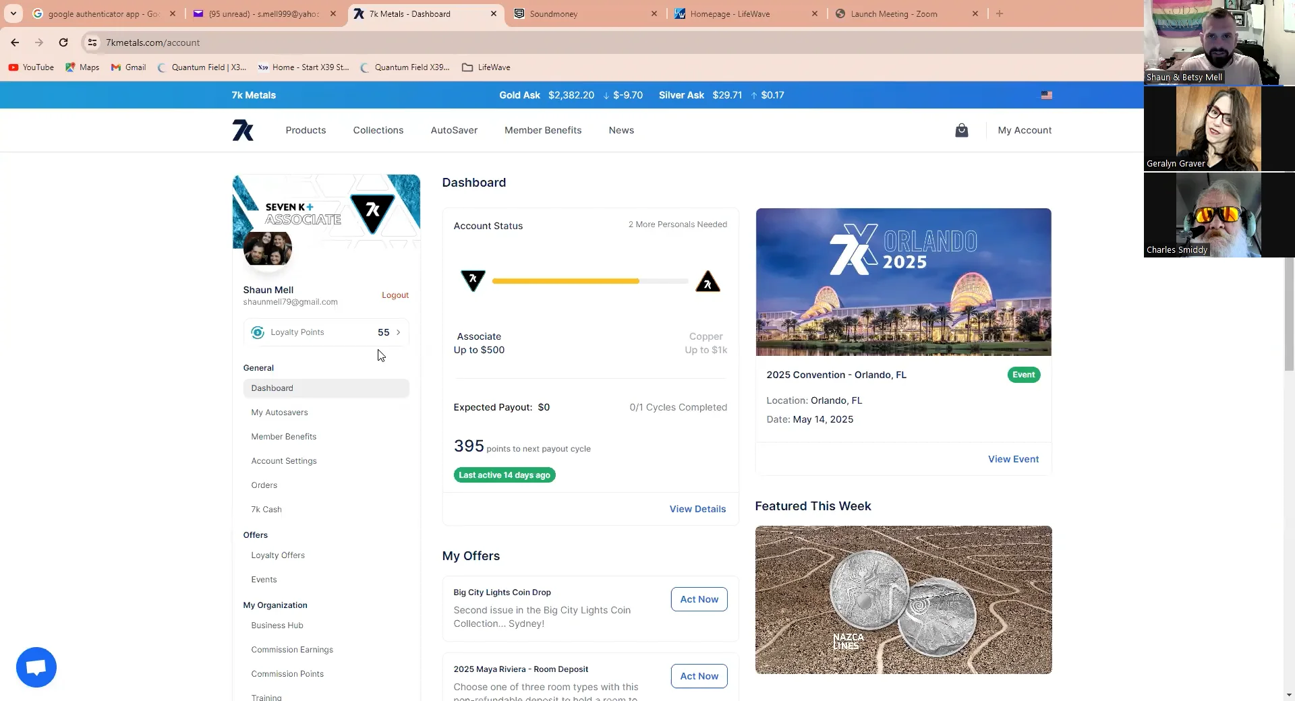The height and width of the screenshot is (701, 1295).
Task: Click the browser back arrow
Action: tap(15, 42)
